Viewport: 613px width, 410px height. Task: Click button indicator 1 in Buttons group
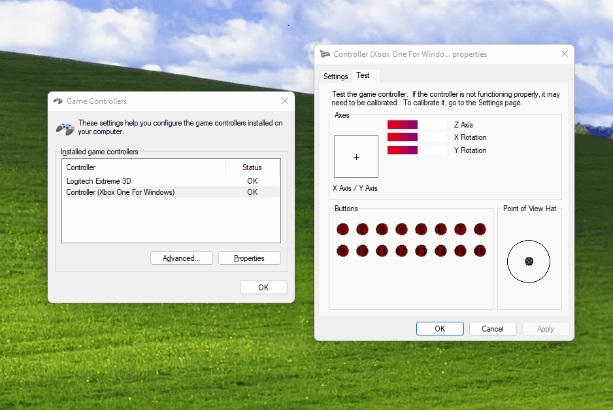[x=342, y=230]
